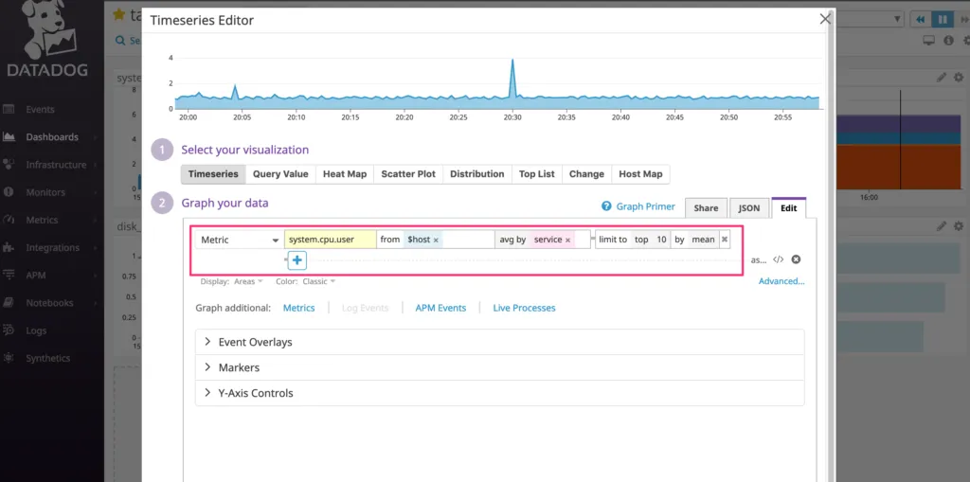Open APM in the sidebar

pyautogui.click(x=36, y=276)
